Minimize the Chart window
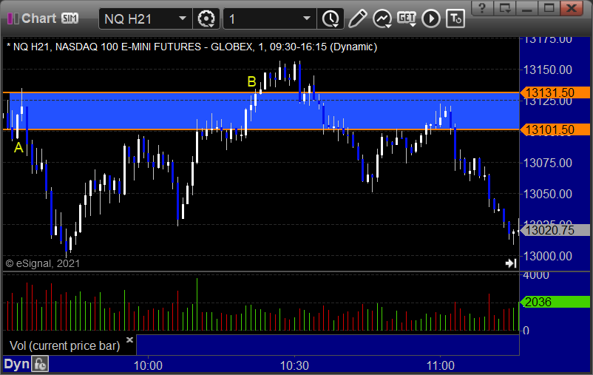 coord(526,7)
